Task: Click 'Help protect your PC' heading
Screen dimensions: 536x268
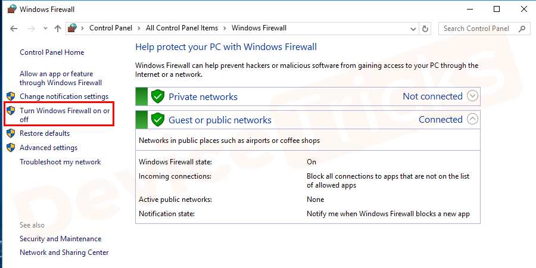Action: 226,47
